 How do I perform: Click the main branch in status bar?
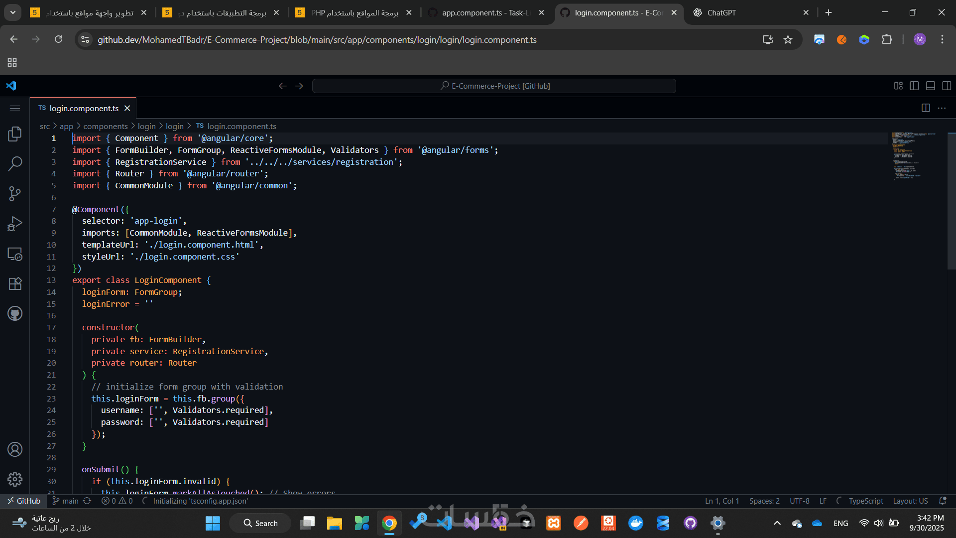point(66,501)
